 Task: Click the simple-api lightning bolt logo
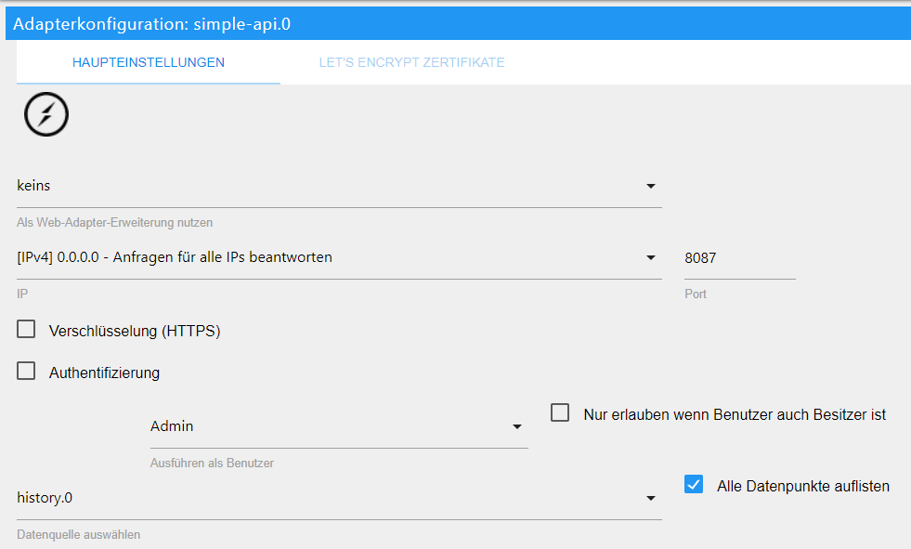point(46,115)
